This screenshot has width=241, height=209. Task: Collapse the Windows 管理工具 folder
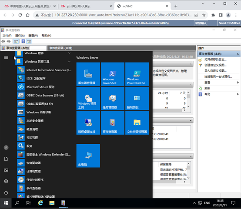point(69,61)
